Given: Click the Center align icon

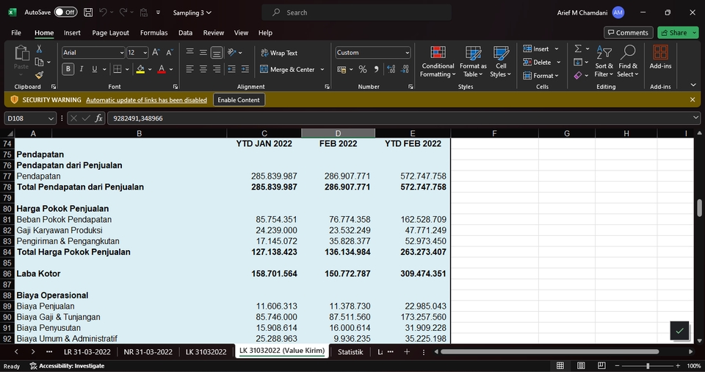Looking at the screenshot, I should pos(203,69).
